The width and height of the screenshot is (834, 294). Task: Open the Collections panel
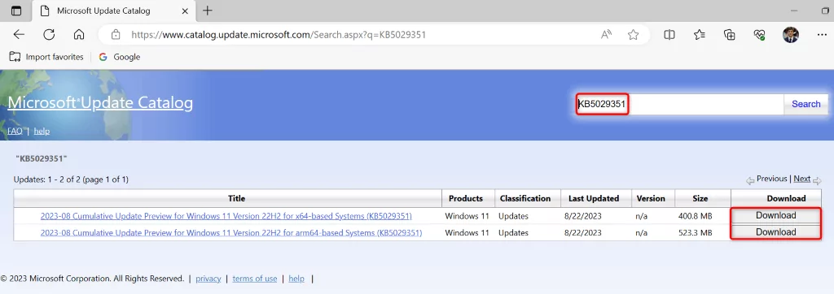click(730, 34)
